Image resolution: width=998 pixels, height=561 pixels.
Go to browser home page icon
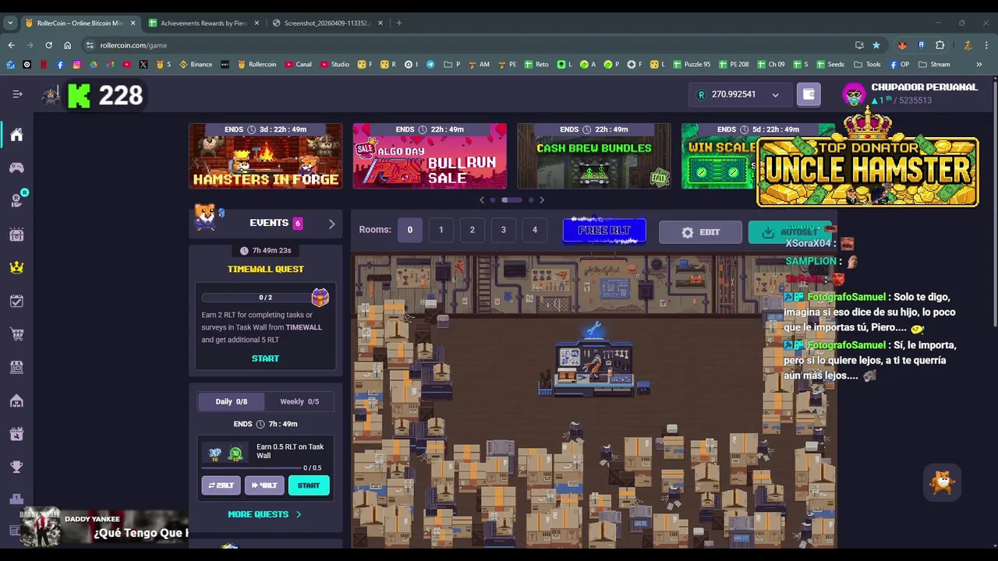pyautogui.click(x=67, y=45)
